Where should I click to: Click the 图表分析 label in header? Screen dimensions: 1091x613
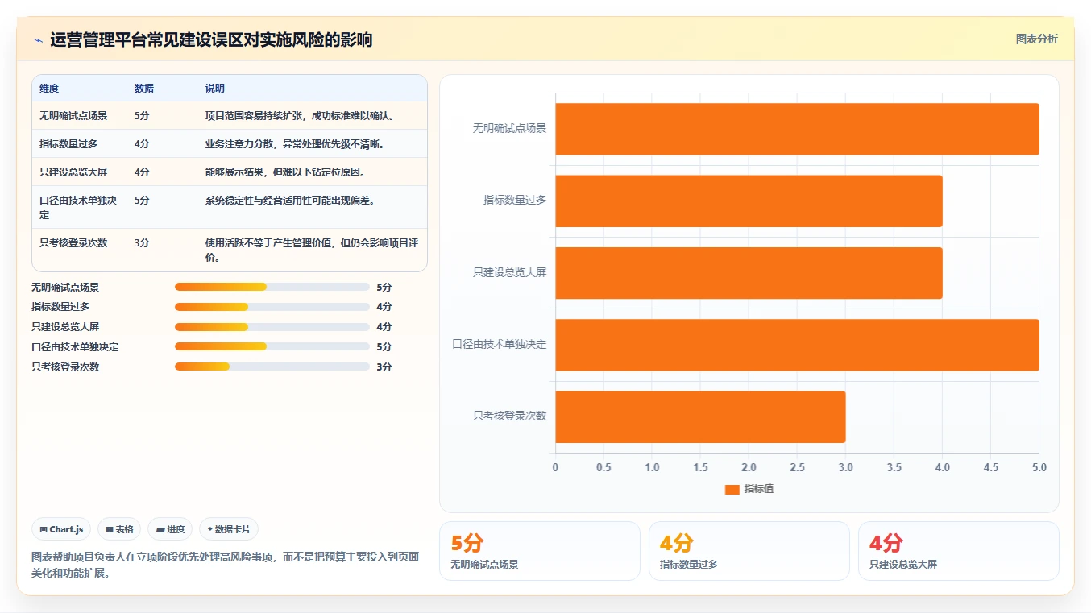[1036, 39]
